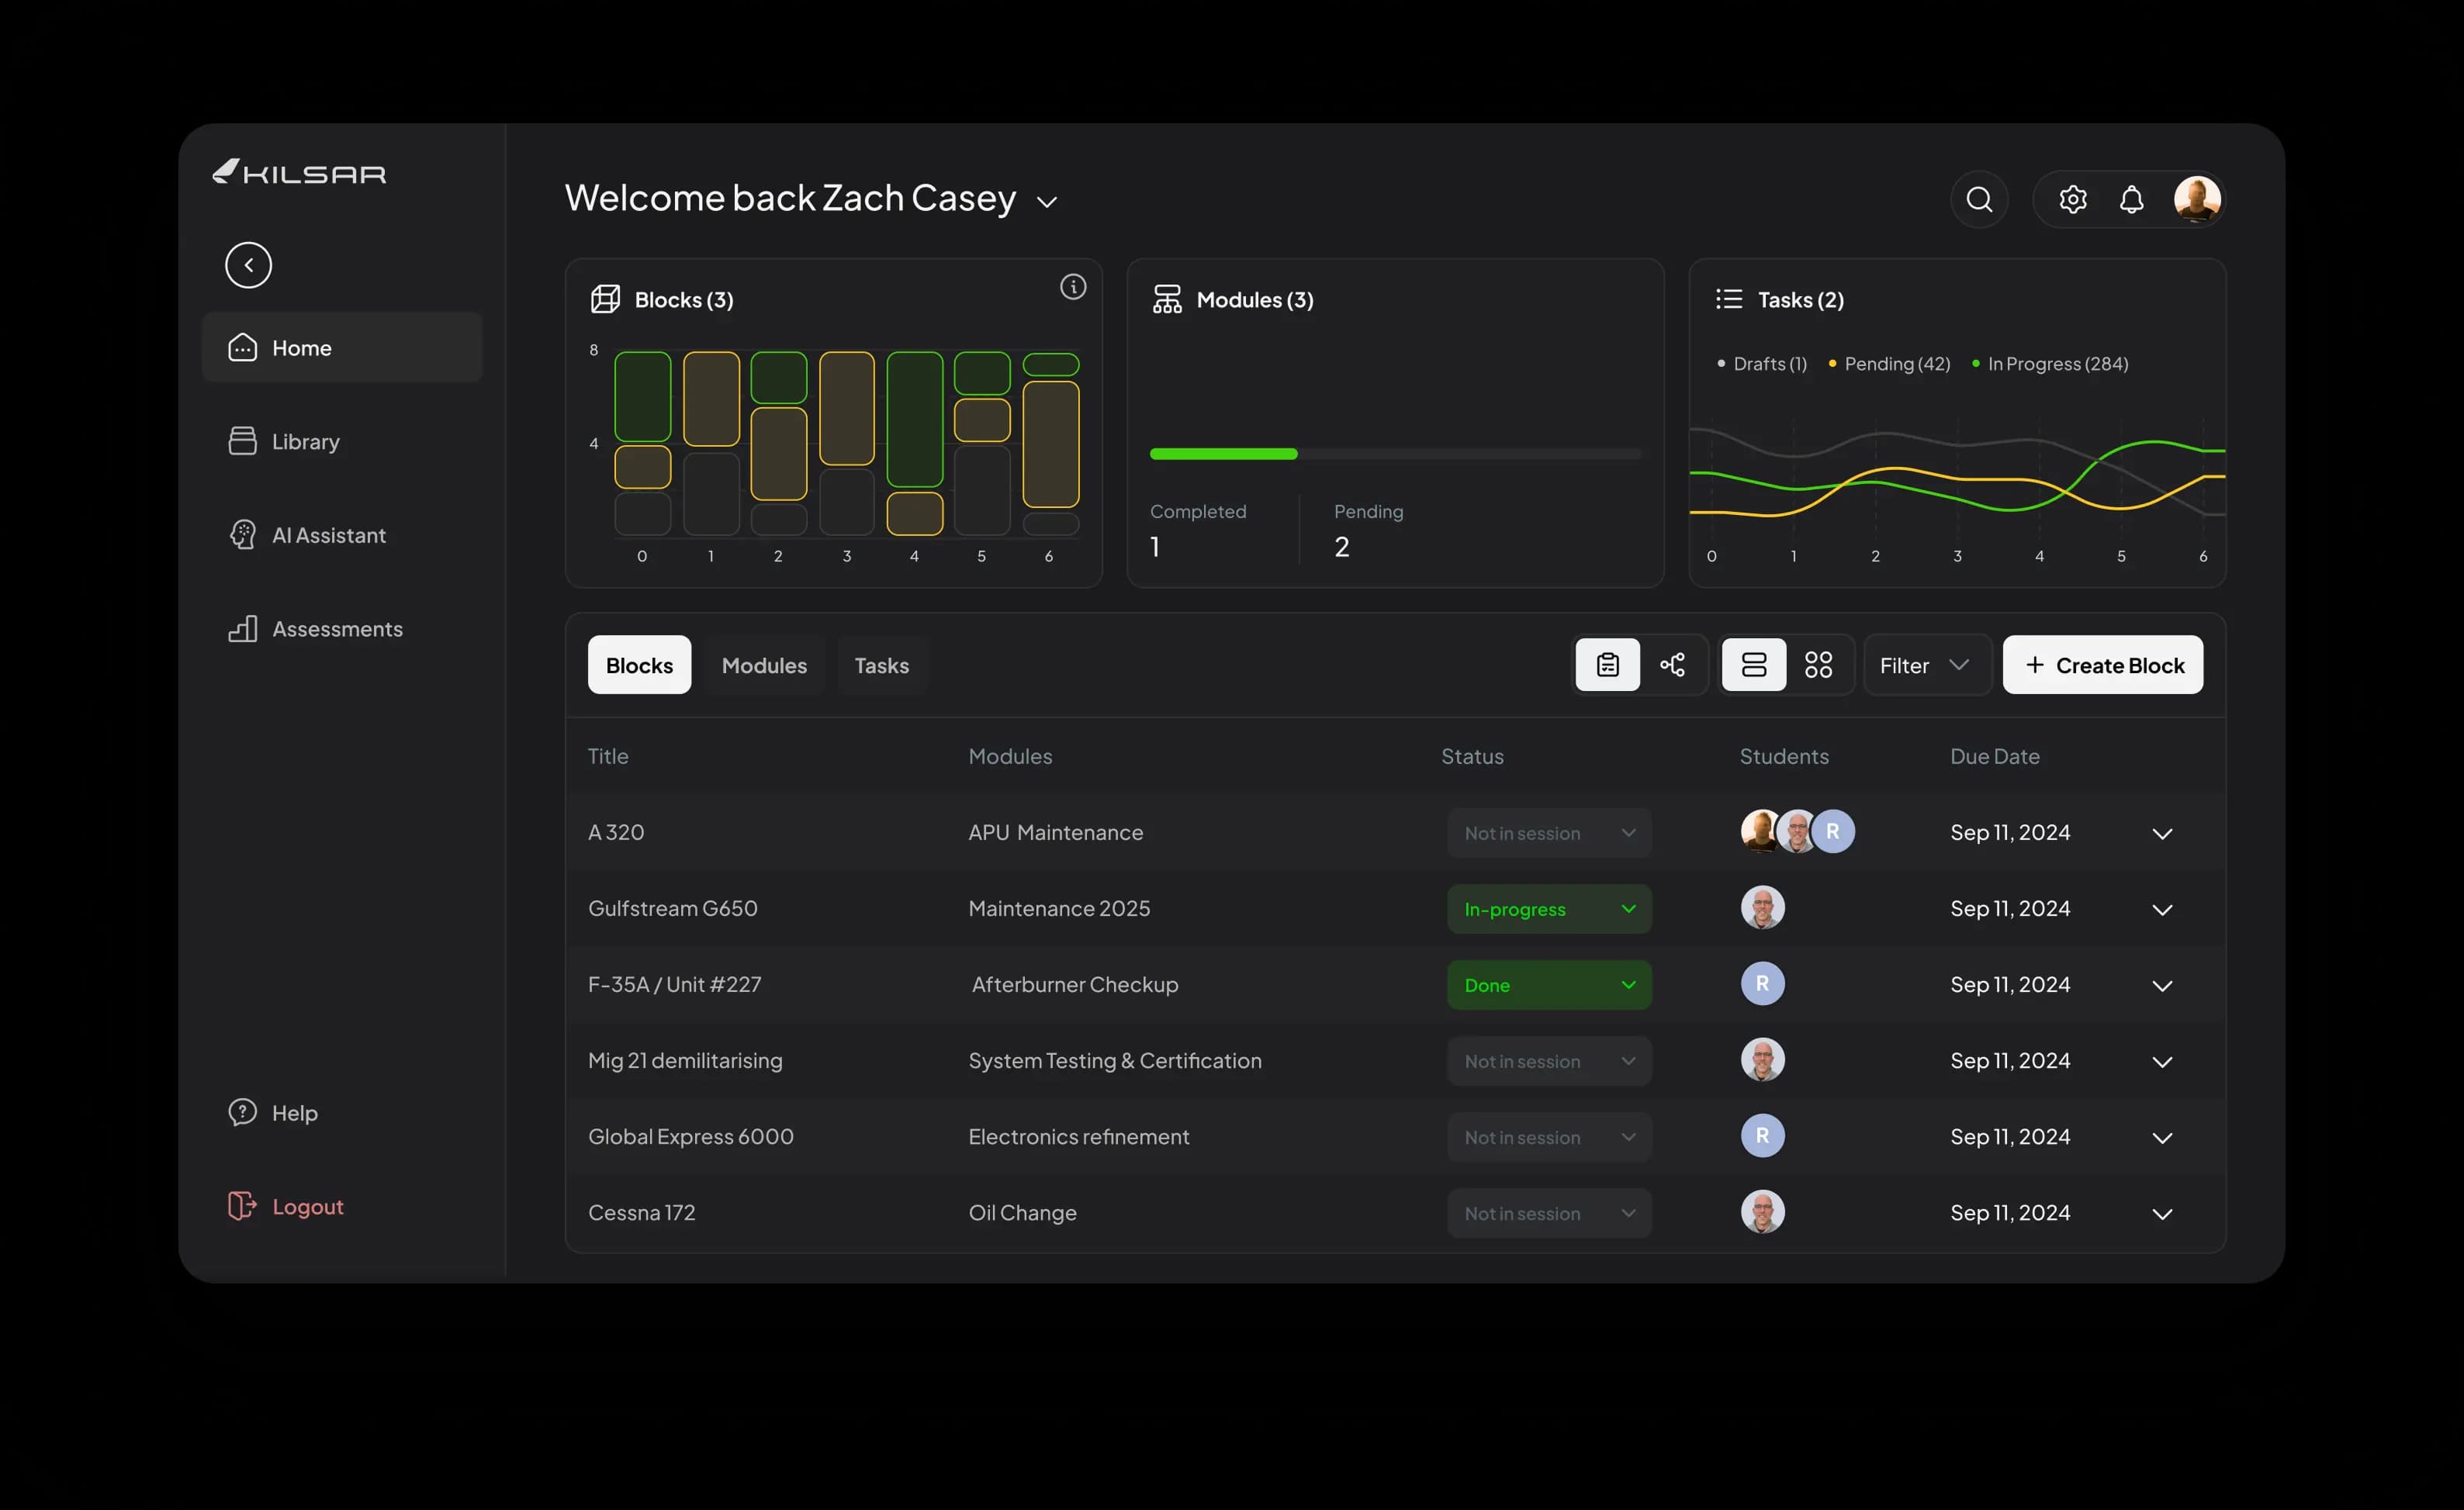Click the Blocks card info icon
The width and height of the screenshot is (2464, 1510).
click(1073, 288)
